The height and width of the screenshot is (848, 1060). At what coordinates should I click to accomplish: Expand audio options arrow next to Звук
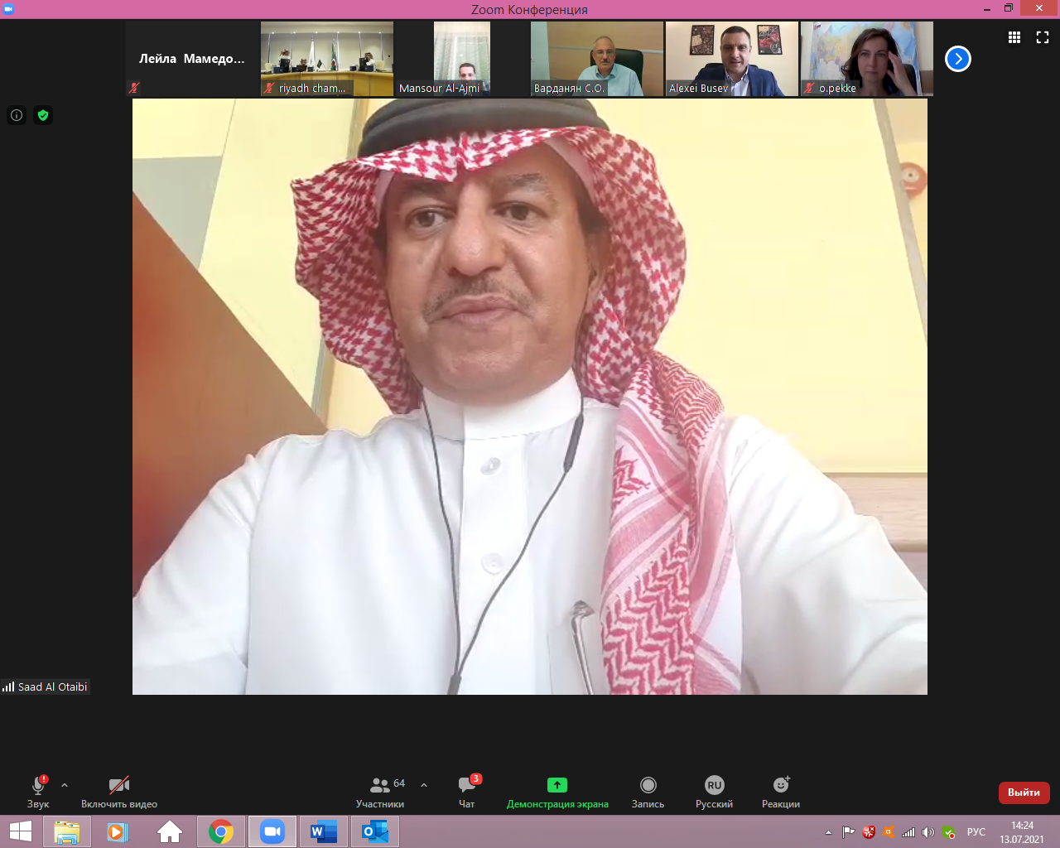pyautogui.click(x=65, y=785)
